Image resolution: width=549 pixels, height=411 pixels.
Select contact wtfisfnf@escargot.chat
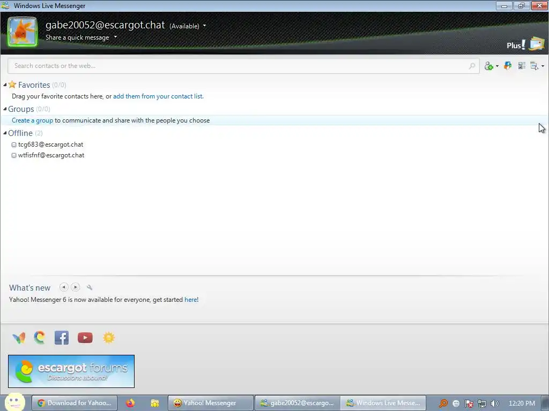51,155
